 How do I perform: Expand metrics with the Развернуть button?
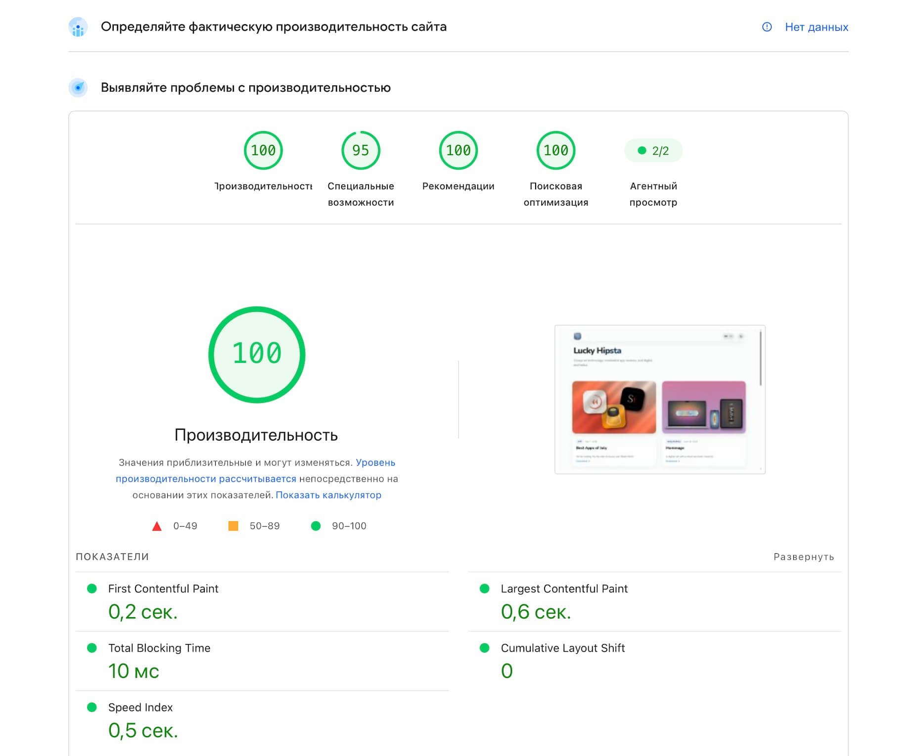[804, 557]
